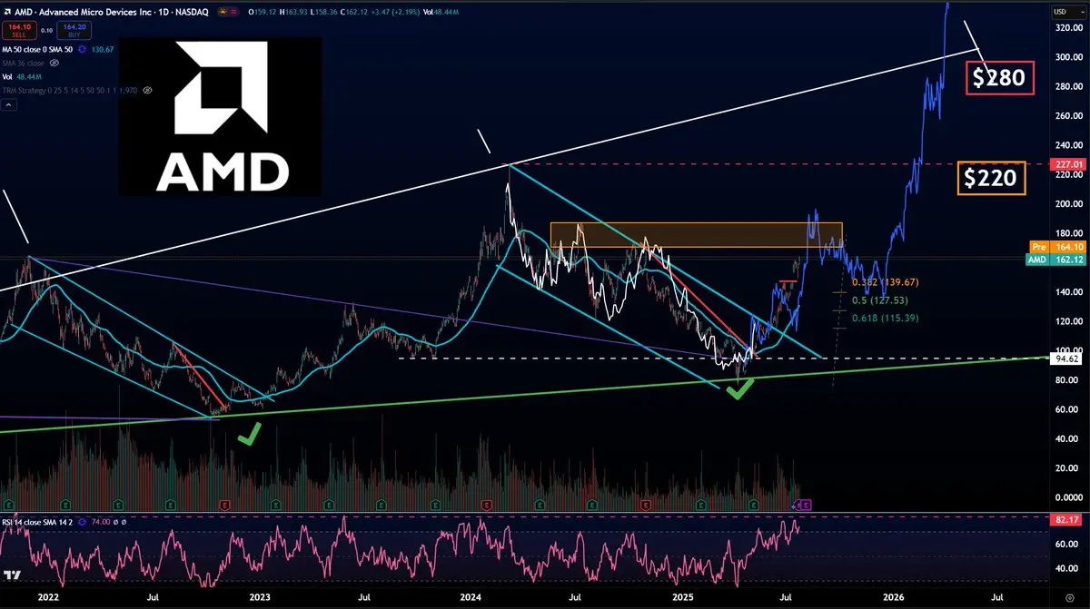
Task: Click the 74.00 RSI value in legend
Action: pyautogui.click(x=101, y=522)
